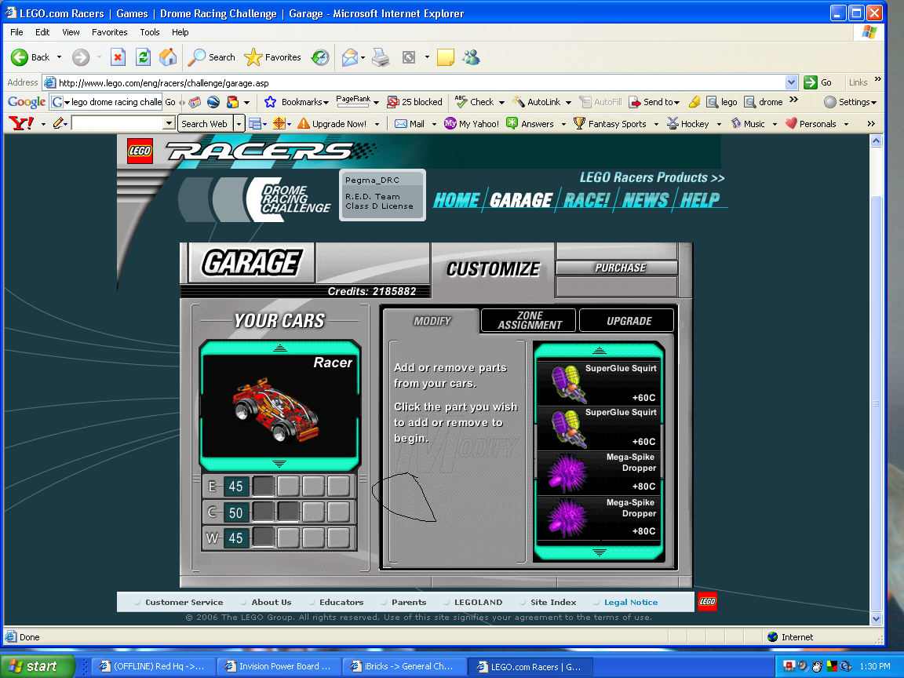
Task: Switch to the ZONE ASSIGNMENT tab
Action: pos(527,319)
